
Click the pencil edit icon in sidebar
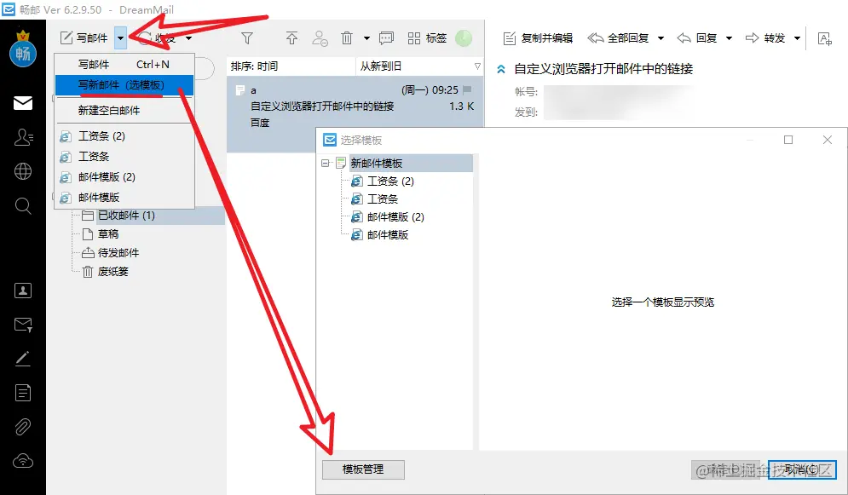point(23,359)
